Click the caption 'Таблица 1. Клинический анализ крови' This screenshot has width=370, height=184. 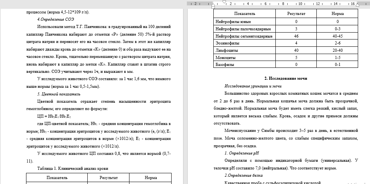(73, 169)
